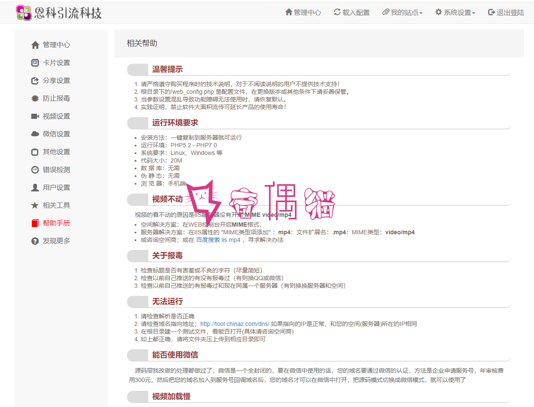This screenshot has height=407, width=534.
Task: Click the gear icon beside 系统设置
Action: (439, 12)
